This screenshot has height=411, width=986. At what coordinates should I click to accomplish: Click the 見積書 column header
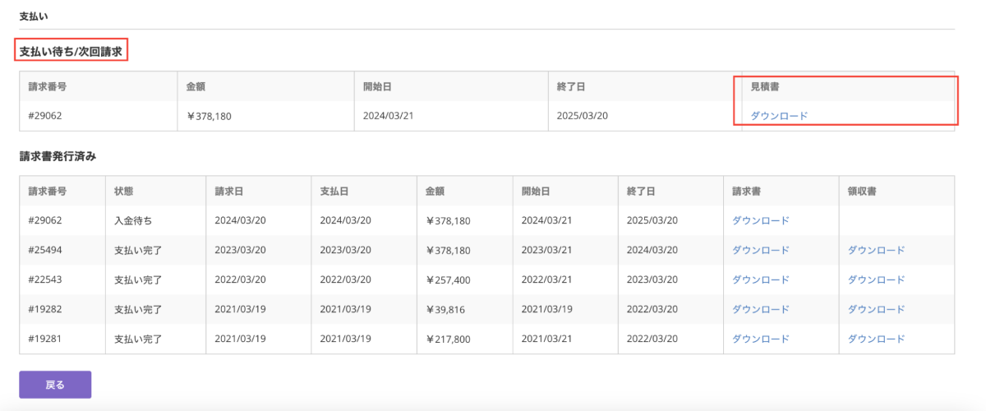pyautogui.click(x=764, y=86)
